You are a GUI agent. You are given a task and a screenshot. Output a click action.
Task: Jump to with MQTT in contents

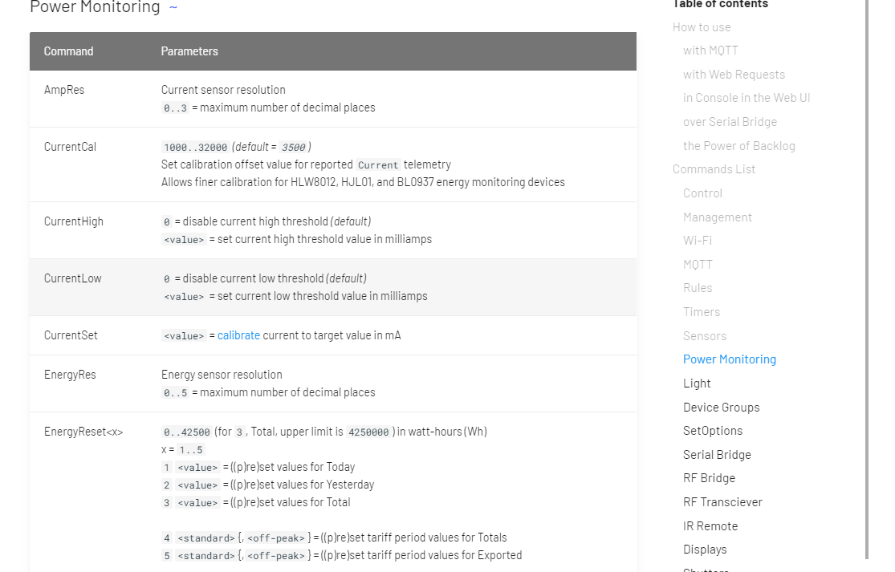[x=710, y=51]
